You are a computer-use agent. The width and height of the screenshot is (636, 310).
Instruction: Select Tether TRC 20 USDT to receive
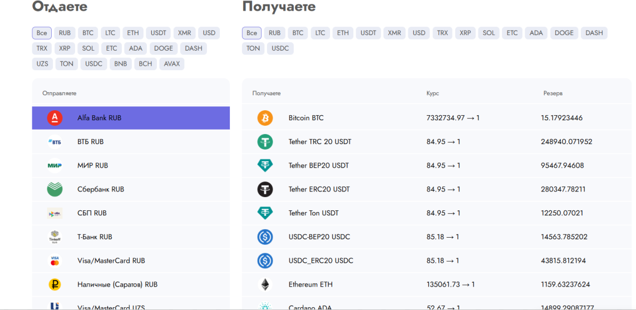(x=320, y=142)
